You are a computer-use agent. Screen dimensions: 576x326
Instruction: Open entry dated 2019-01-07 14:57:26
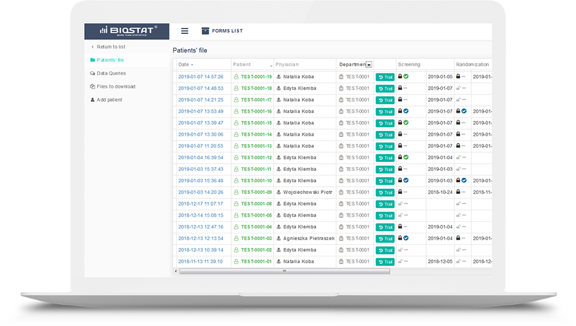click(x=200, y=77)
